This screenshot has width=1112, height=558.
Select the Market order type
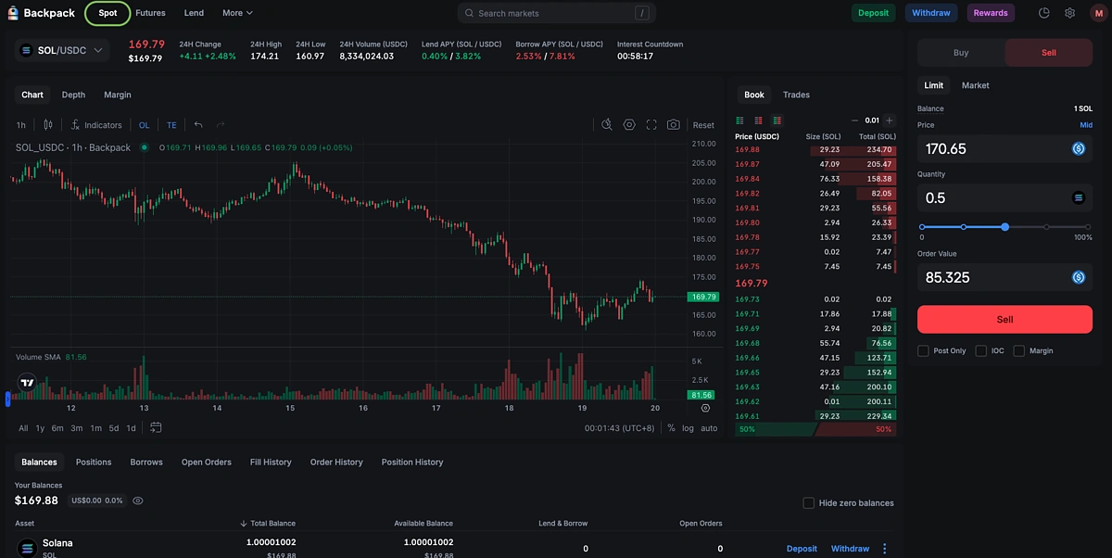pos(975,85)
